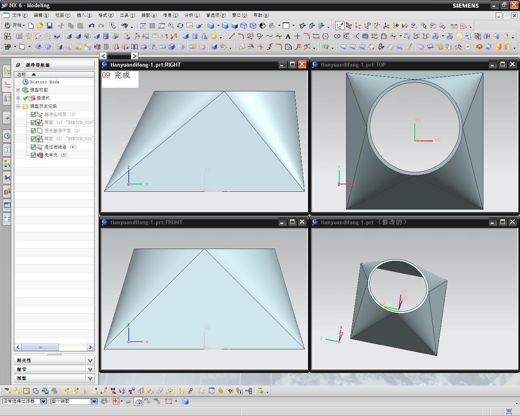Open the 开始 start dropdown
The width and height of the screenshot is (520, 416).
tap(14, 25)
